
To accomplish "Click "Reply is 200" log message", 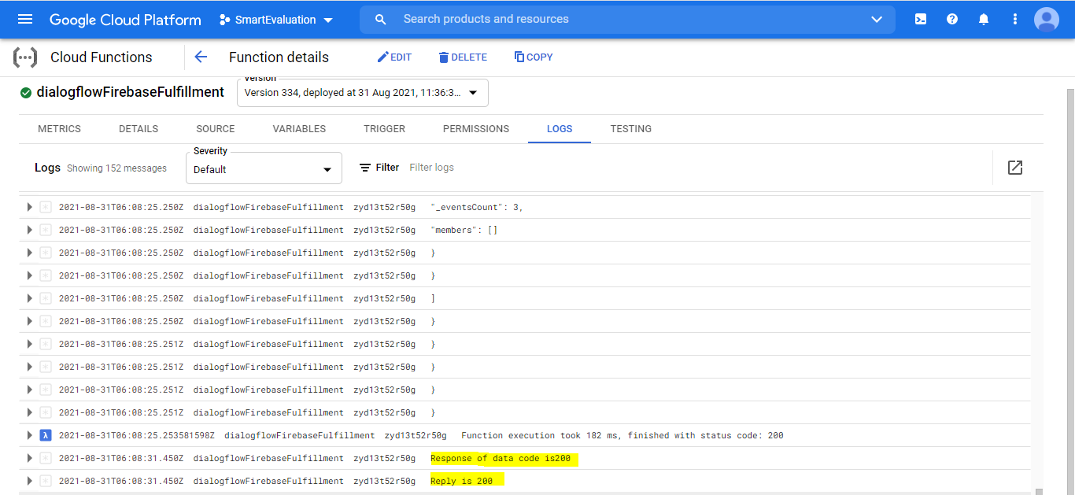I will [462, 481].
